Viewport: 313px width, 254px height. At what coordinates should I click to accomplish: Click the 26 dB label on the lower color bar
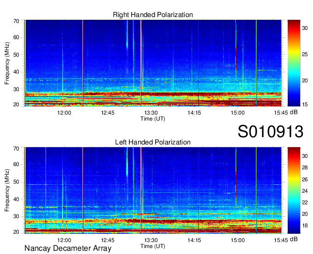point(305,179)
